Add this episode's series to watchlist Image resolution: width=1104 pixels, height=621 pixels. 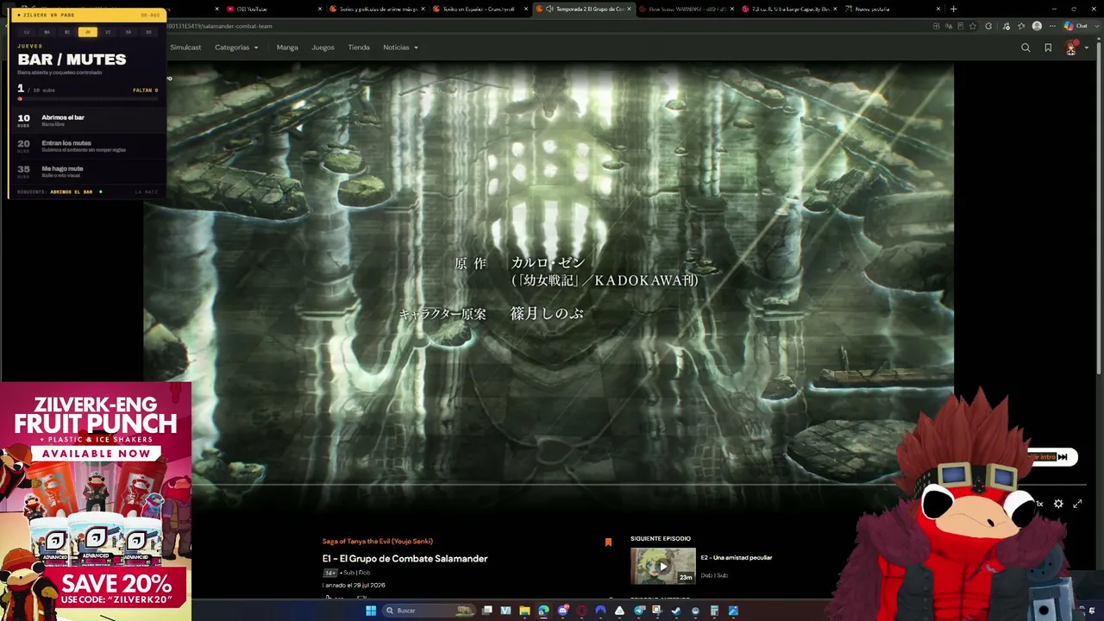coord(608,542)
